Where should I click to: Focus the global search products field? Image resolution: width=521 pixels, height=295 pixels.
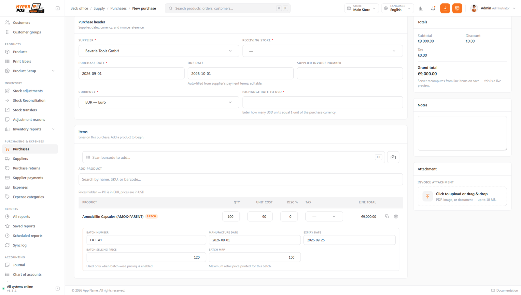click(228, 8)
